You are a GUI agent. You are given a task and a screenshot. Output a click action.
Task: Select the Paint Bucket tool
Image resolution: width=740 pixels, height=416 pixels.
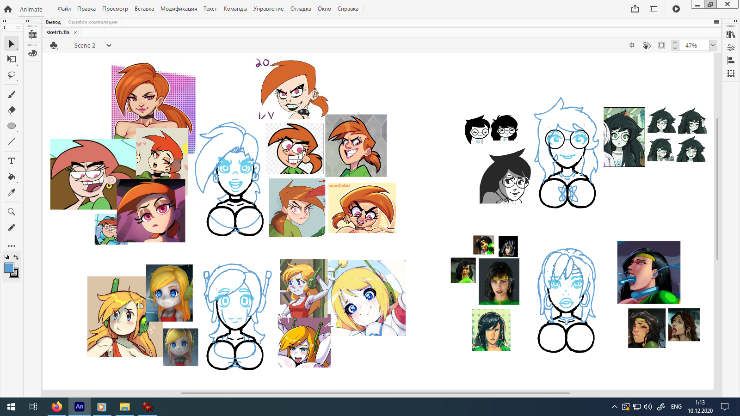point(12,177)
